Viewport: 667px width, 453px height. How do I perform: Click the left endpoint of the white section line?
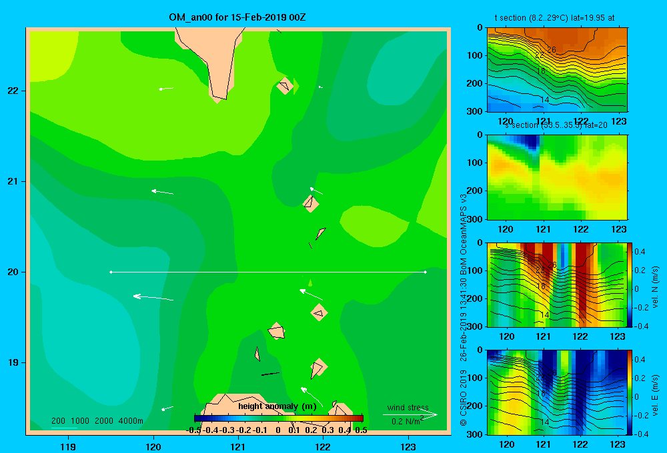coord(111,272)
